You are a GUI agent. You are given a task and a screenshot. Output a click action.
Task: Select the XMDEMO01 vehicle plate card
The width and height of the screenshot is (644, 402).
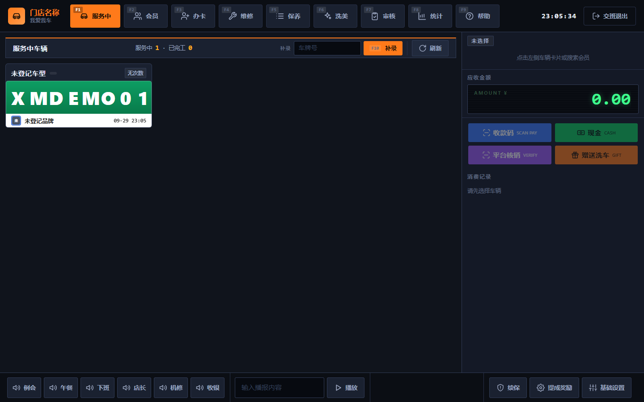[79, 98]
